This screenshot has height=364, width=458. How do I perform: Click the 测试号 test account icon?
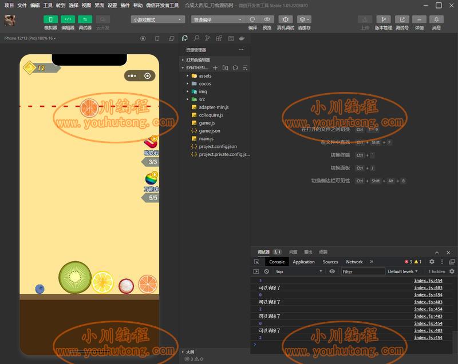(402, 19)
